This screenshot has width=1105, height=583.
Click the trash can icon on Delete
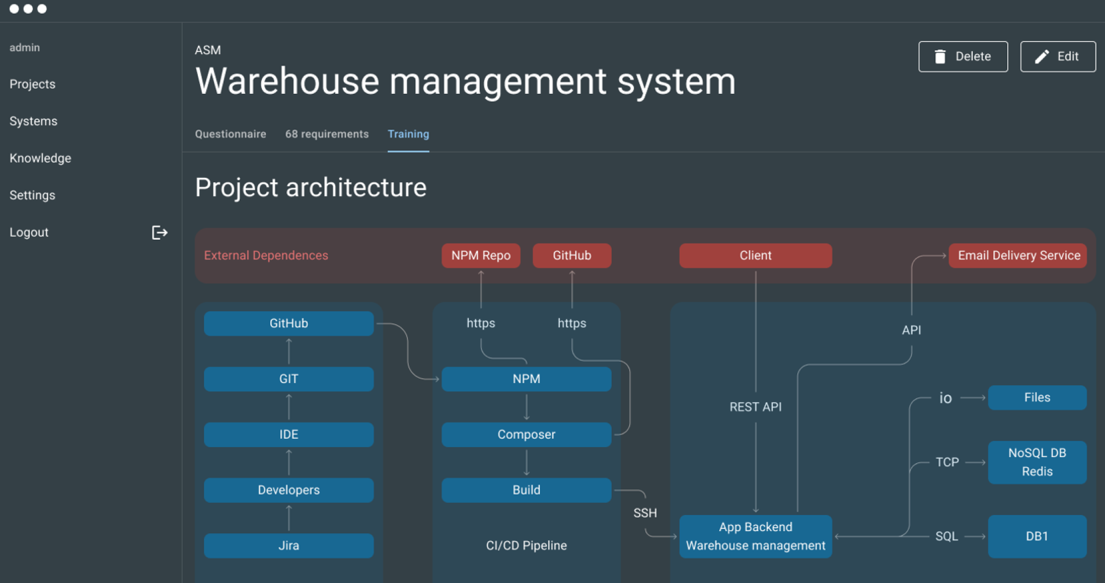[x=940, y=56]
